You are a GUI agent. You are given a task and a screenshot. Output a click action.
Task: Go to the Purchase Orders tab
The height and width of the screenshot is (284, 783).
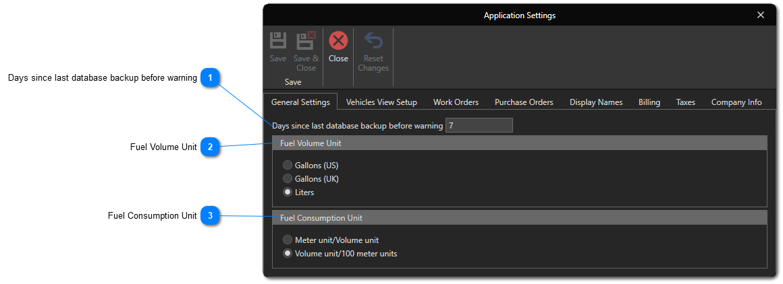pos(524,102)
